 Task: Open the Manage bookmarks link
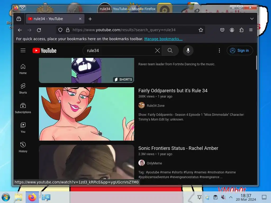click(163, 39)
